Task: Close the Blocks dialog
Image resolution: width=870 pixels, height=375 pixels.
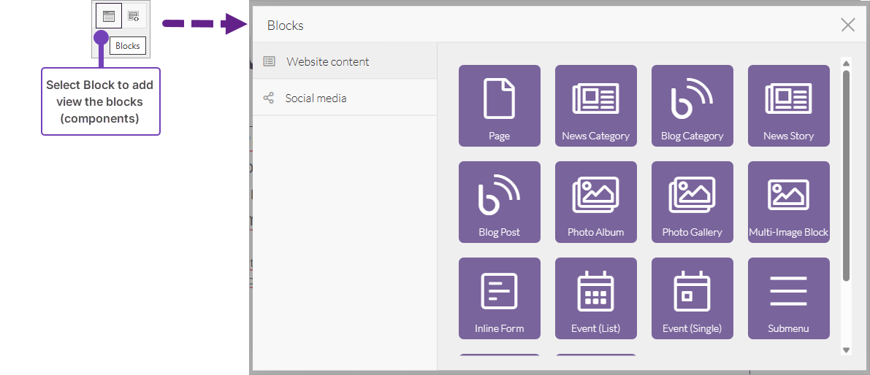Action: point(847,26)
